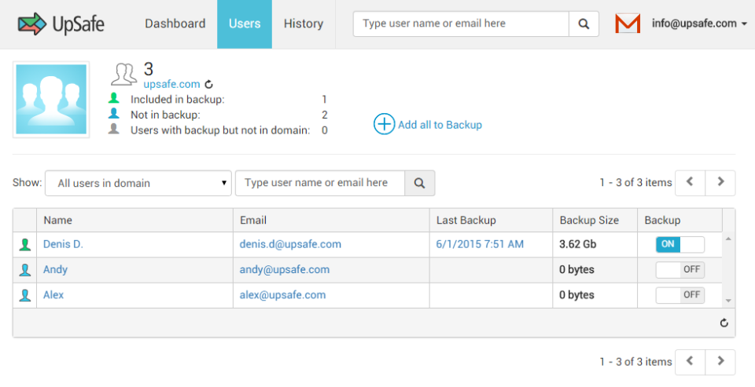Go to next page with top pager arrow
The image size is (755, 387).
(x=720, y=182)
